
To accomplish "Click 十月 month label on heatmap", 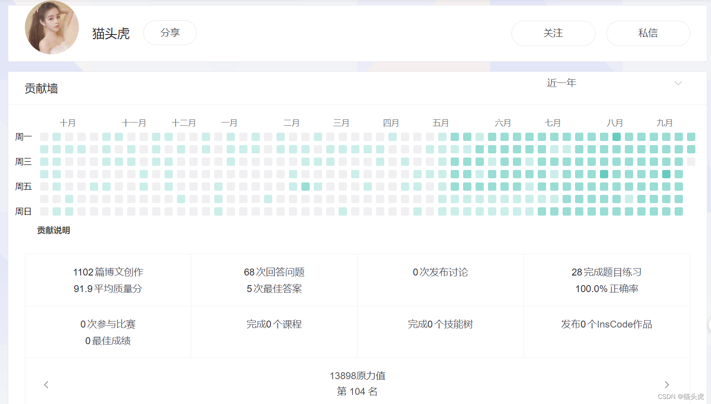I will pyautogui.click(x=68, y=123).
